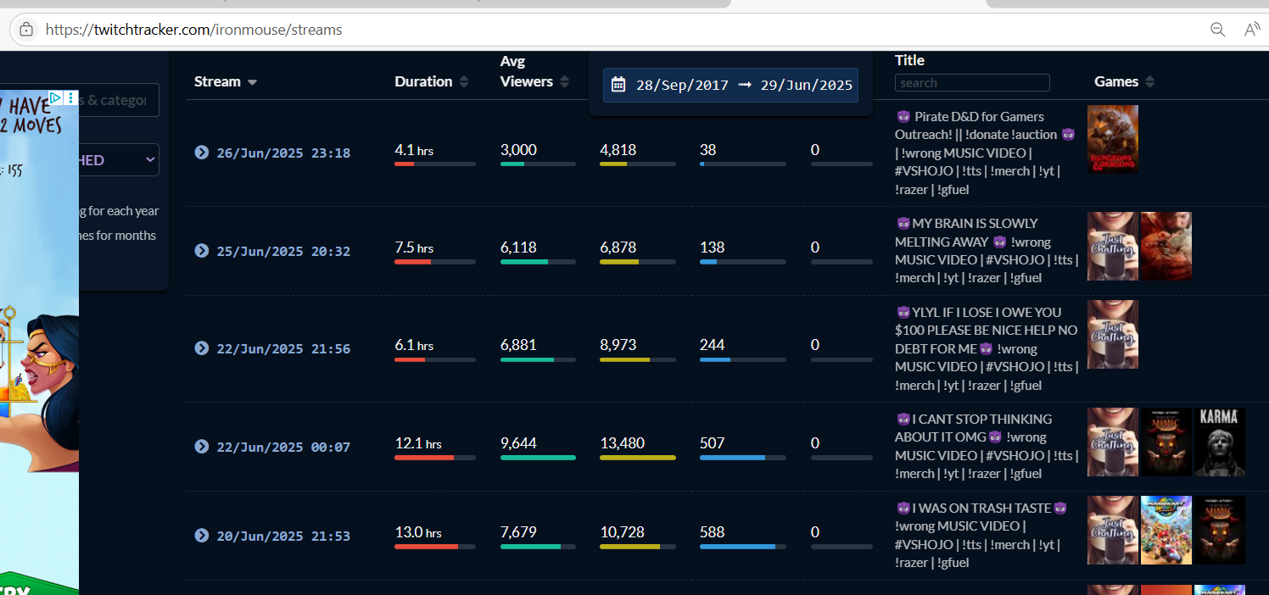
Task: Click the Title search input field
Action: click(x=972, y=83)
